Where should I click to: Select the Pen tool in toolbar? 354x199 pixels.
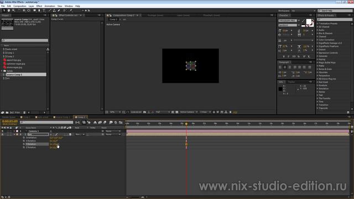pyautogui.click(x=39, y=11)
